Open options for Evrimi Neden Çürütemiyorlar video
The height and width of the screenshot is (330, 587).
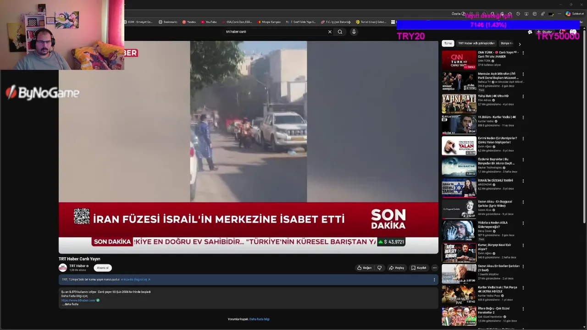tap(523, 138)
